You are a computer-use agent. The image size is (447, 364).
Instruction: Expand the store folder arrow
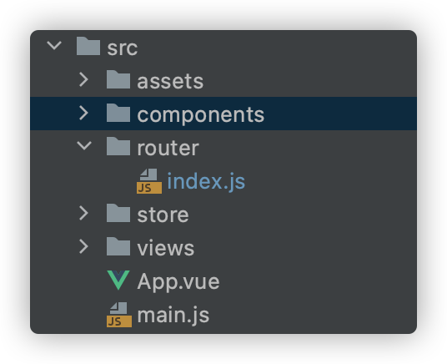[x=83, y=213]
